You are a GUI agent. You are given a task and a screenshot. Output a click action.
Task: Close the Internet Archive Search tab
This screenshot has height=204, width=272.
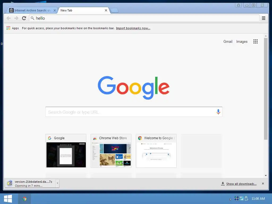pyautogui.click(x=54, y=10)
